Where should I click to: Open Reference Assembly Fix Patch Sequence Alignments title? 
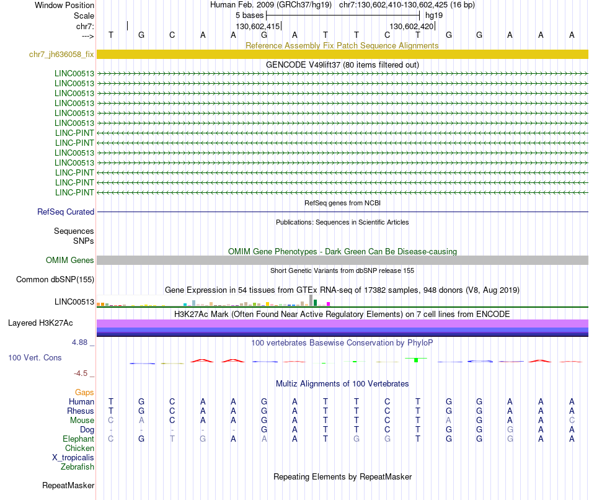click(x=342, y=45)
